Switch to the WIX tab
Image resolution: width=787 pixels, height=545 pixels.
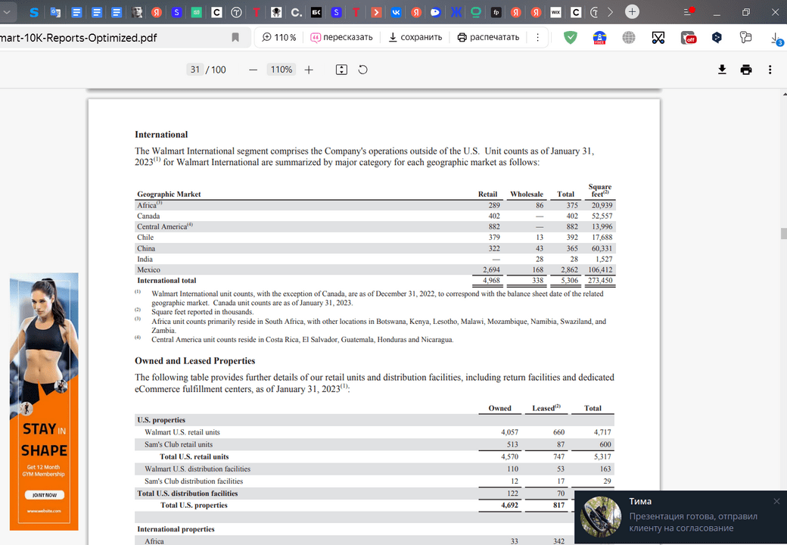click(555, 12)
